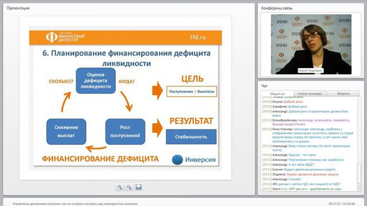Click Александр's message 'А что такое БДДС?'

click(288, 165)
